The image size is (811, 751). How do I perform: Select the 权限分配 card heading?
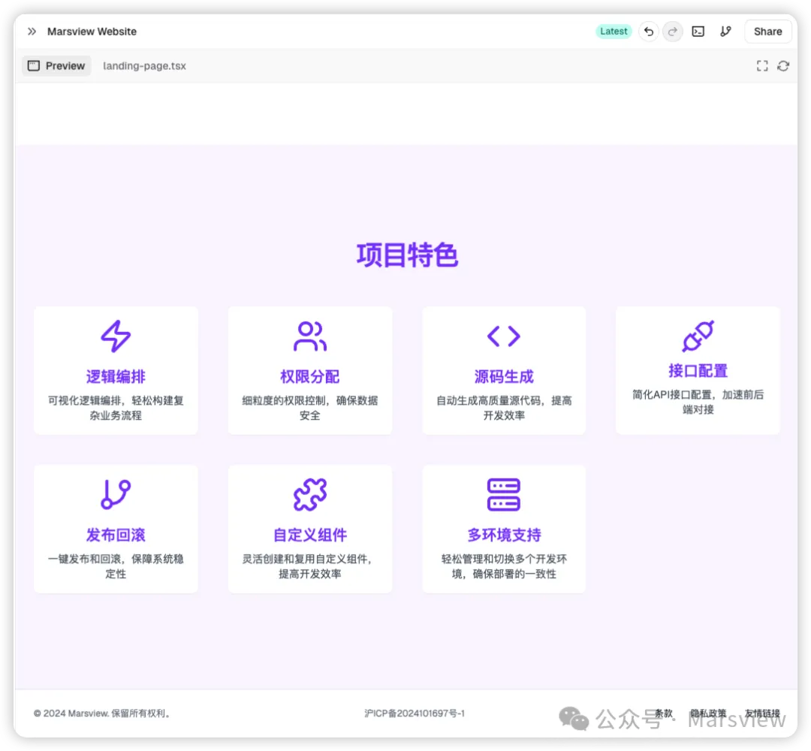(x=310, y=376)
